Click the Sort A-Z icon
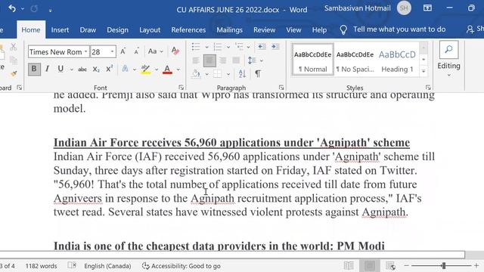The height and width of the screenshot is (272, 484). (242, 74)
